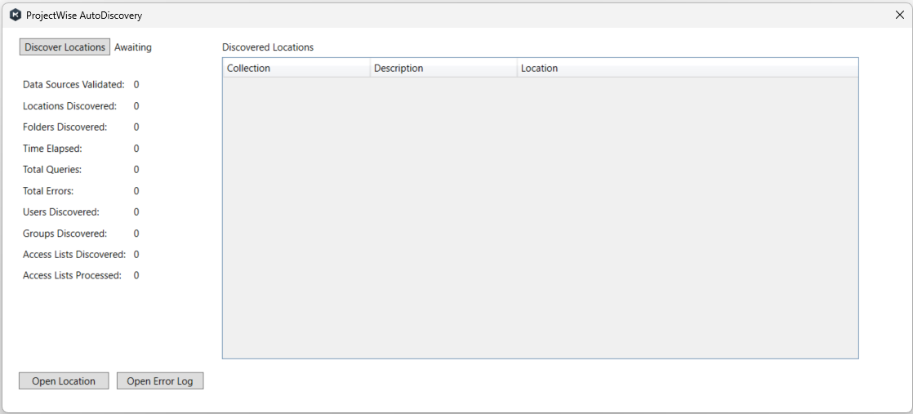
Task: Select the Time Elapsed label
Action: pyautogui.click(x=52, y=149)
